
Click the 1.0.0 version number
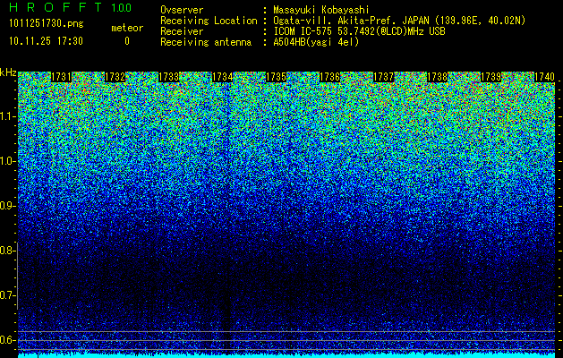[x=122, y=8]
